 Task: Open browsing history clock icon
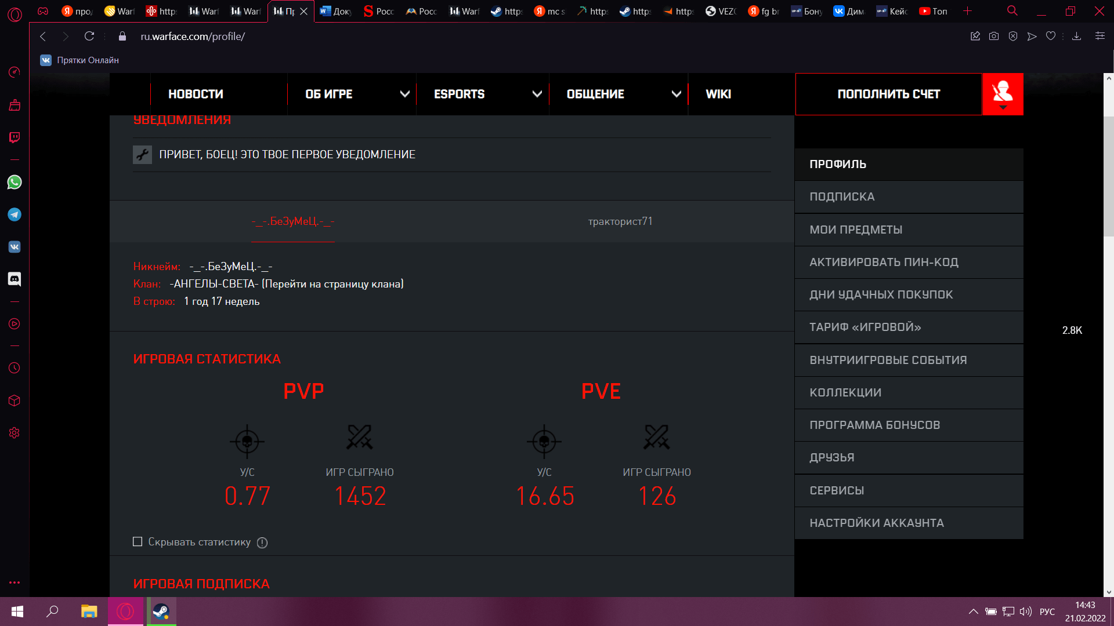point(15,368)
